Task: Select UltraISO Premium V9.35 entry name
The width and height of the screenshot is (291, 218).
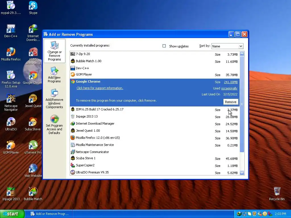Action: (92, 172)
